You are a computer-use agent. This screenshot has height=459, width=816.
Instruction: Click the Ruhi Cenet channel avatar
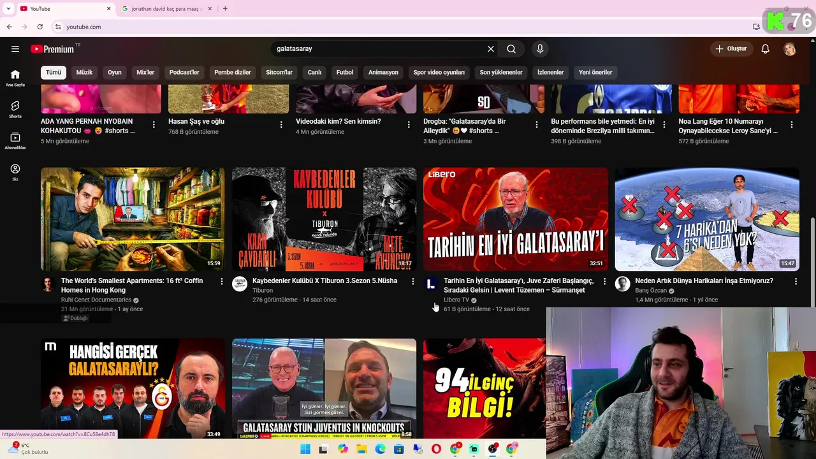(x=48, y=284)
